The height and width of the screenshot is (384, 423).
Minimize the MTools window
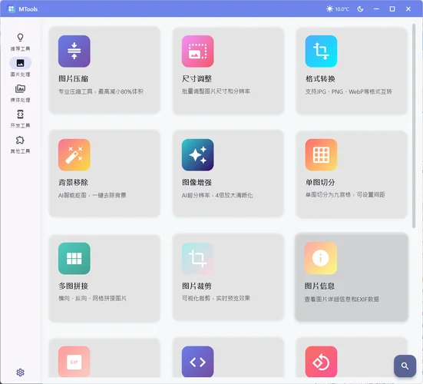(376, 9)
